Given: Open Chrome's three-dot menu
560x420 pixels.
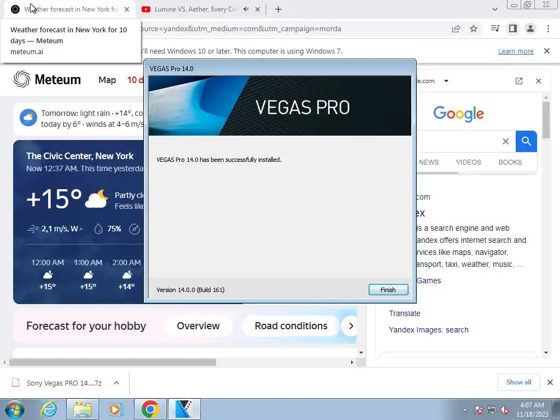Looking at the screenshot, I should tap(548, 28).
